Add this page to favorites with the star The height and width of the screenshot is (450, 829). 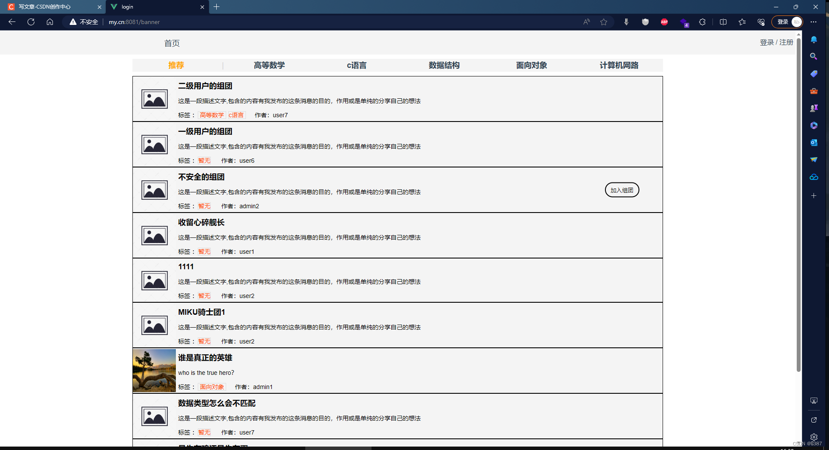click(x=604, y=22)
